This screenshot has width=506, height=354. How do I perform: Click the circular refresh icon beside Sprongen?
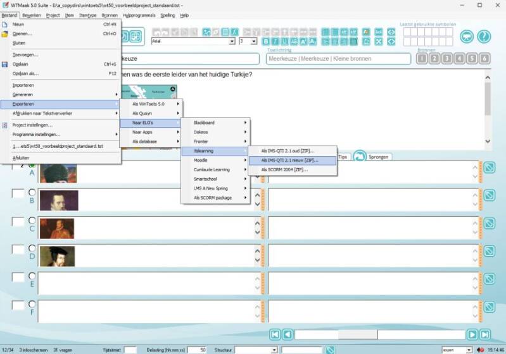[x=359, y=157]
